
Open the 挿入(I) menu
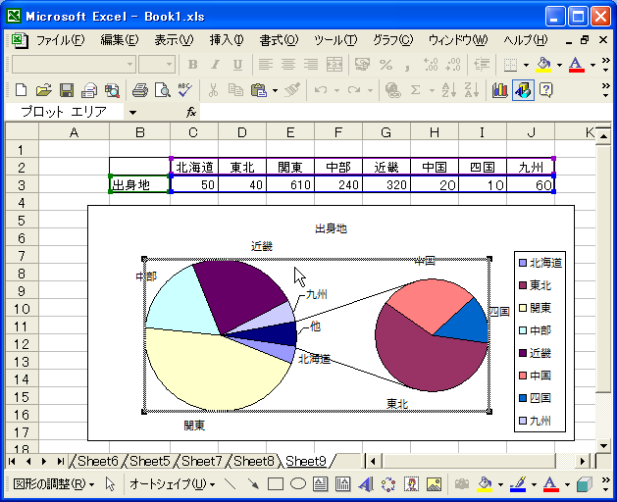(x=227, y=40)
